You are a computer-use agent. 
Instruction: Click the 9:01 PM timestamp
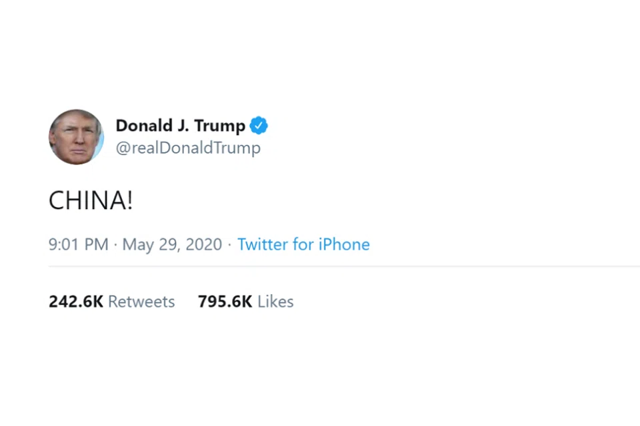(78, 244)
